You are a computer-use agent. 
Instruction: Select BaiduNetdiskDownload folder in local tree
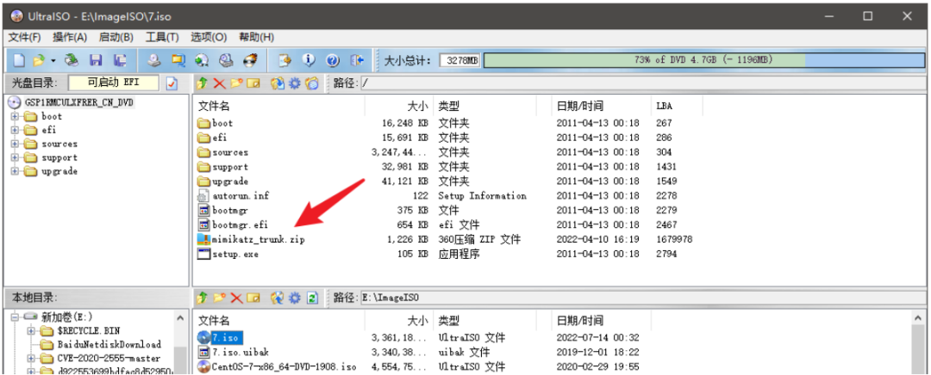[x=109, y=344]
